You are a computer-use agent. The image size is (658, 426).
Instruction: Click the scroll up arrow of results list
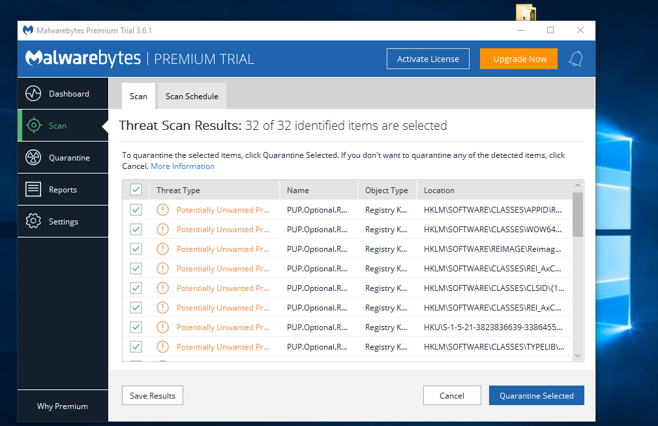point(578,185)
